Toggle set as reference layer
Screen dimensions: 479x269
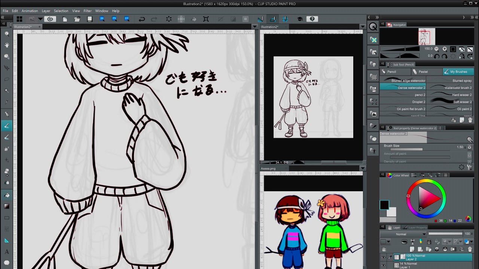(x=412, y=242)
